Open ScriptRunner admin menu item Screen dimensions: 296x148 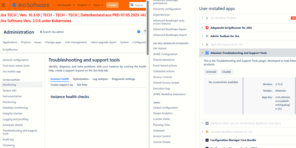pyautogui.click(x=10, y=50)
